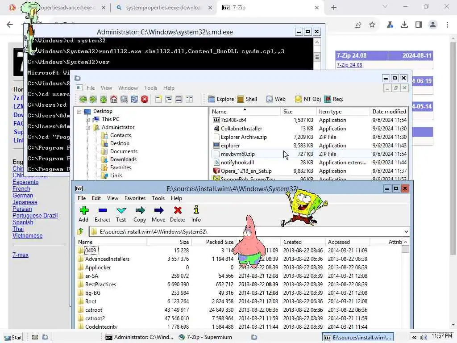Click the Shell button in explorer toolbar
The image size is (457, 343).
pos(247,99)
